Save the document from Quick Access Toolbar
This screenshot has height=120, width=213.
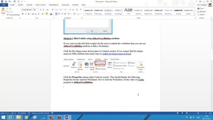click(6, 1)
